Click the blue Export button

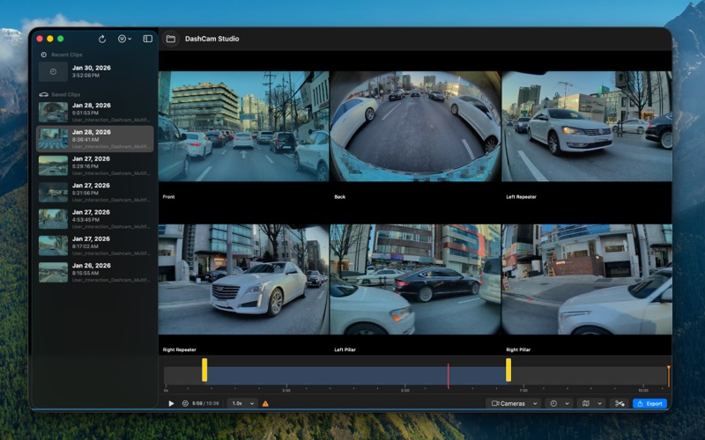point(649,404)
